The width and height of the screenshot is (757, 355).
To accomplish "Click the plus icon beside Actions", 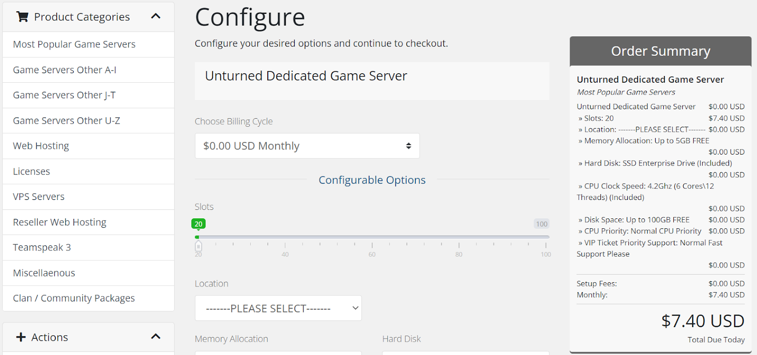I will tap(21, 337).
